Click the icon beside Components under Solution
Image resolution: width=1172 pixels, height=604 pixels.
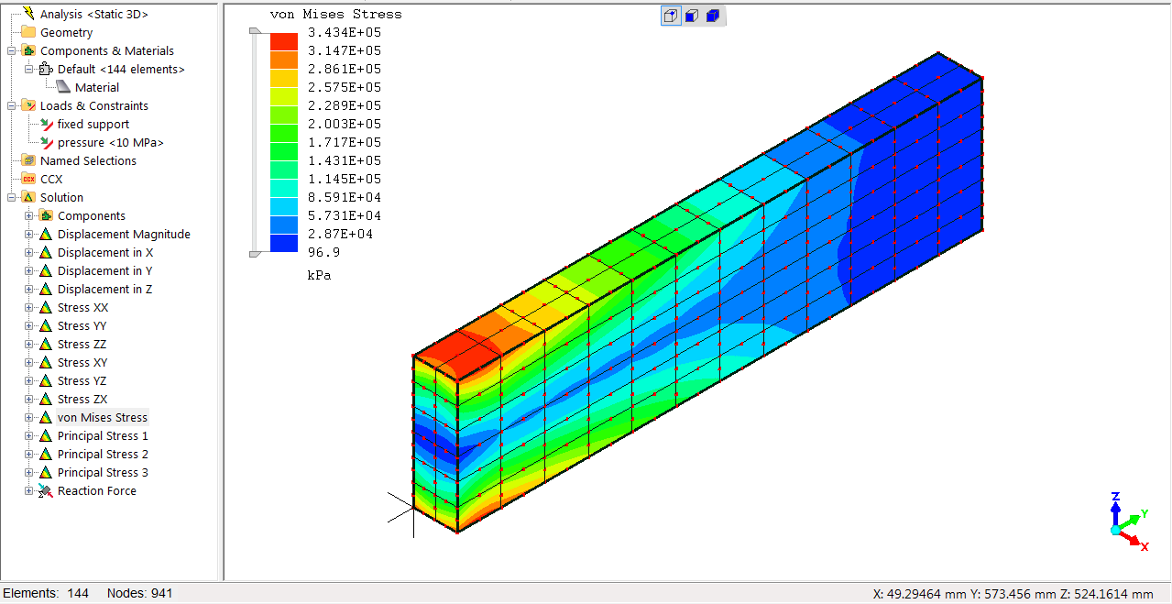[x=46, y=215]
